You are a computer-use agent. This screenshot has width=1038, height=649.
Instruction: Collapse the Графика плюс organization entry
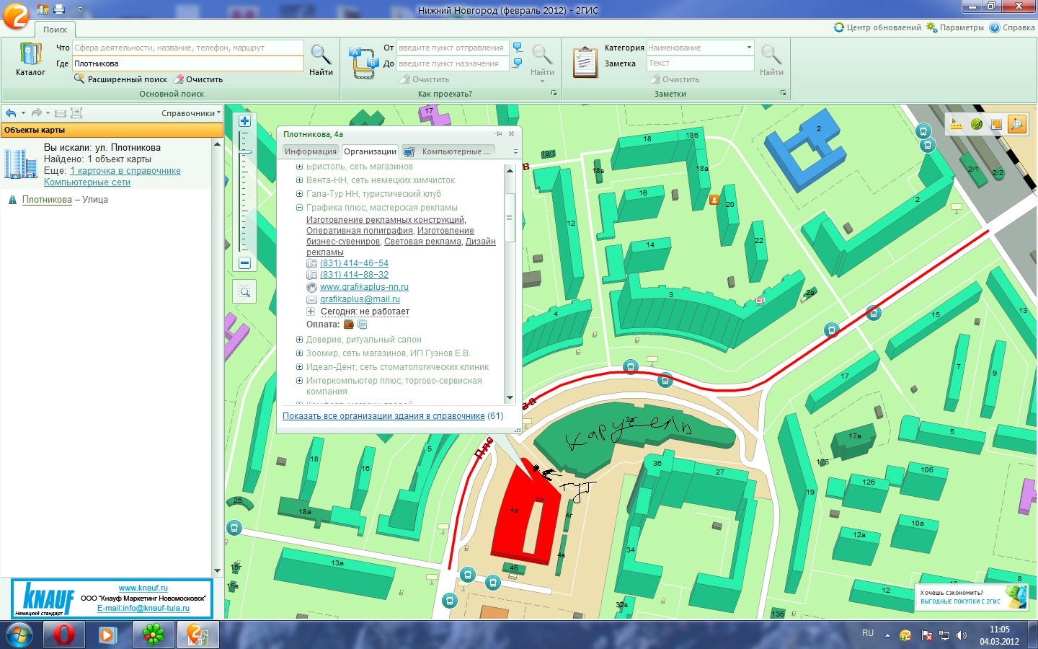tap(299, 208)
